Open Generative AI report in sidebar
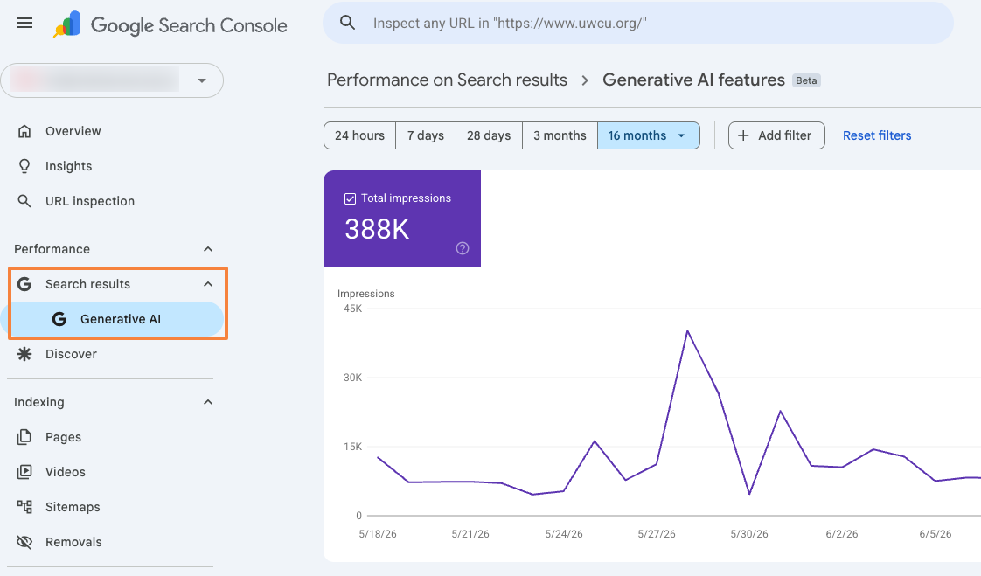 click(x=112, y=319)
